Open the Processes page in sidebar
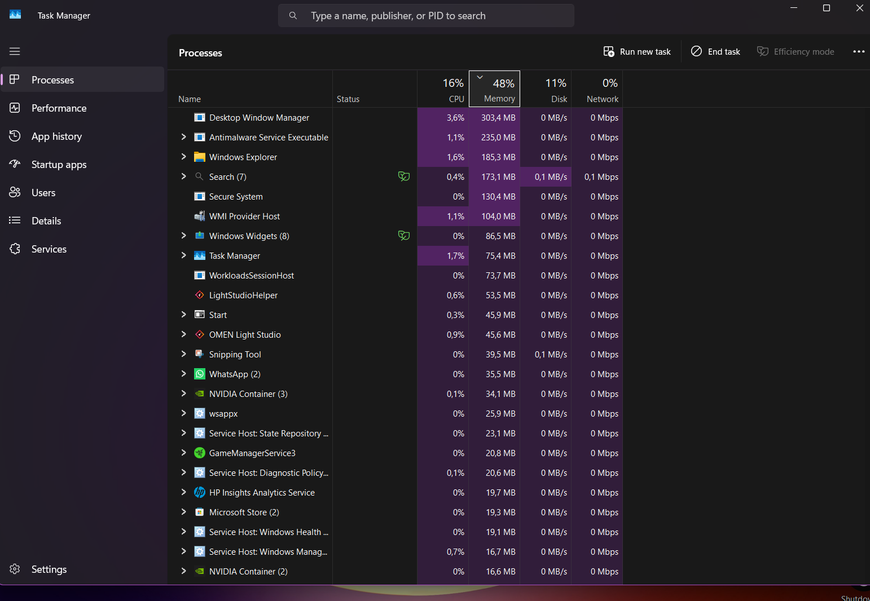 pyautogui.click(x=83, y=79)
